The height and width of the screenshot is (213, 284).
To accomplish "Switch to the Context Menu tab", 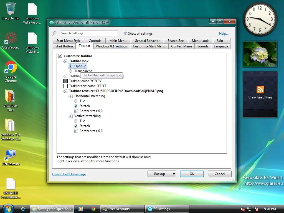I will tap(181, 46).
